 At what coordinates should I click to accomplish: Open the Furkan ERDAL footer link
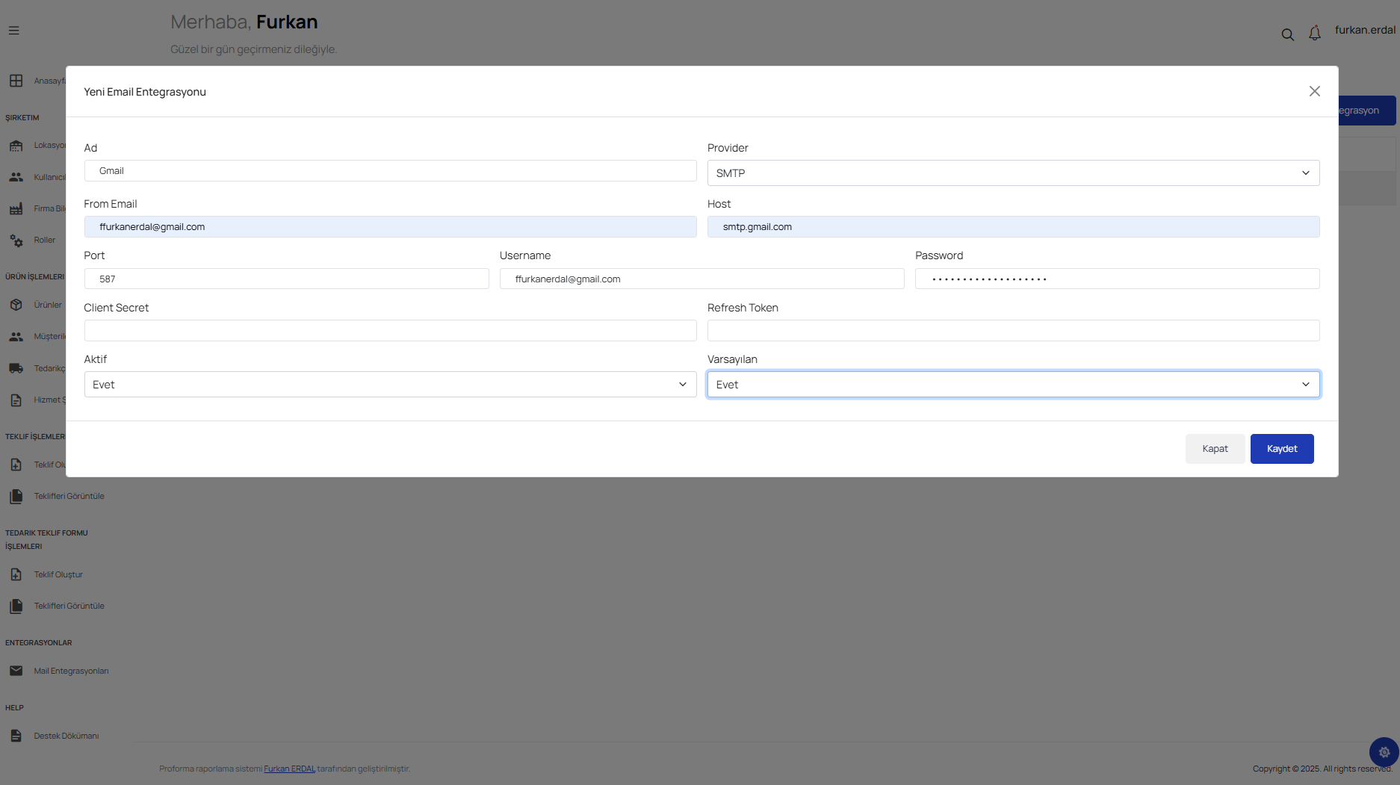(289, 769)
